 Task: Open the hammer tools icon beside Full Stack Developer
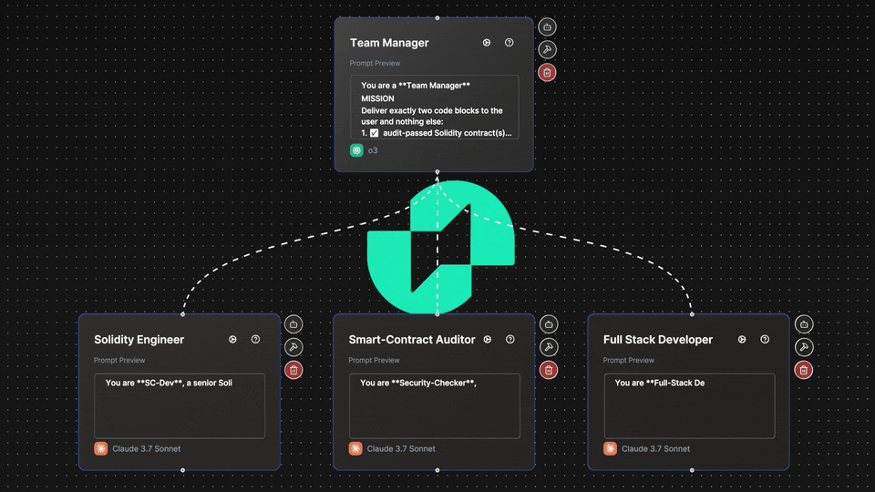[x=804, y=347]
